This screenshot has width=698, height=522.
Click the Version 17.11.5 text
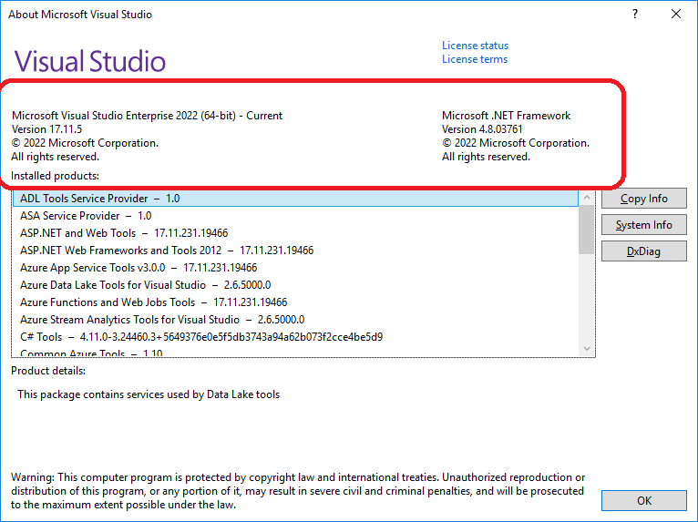click(x=46, y=129)
